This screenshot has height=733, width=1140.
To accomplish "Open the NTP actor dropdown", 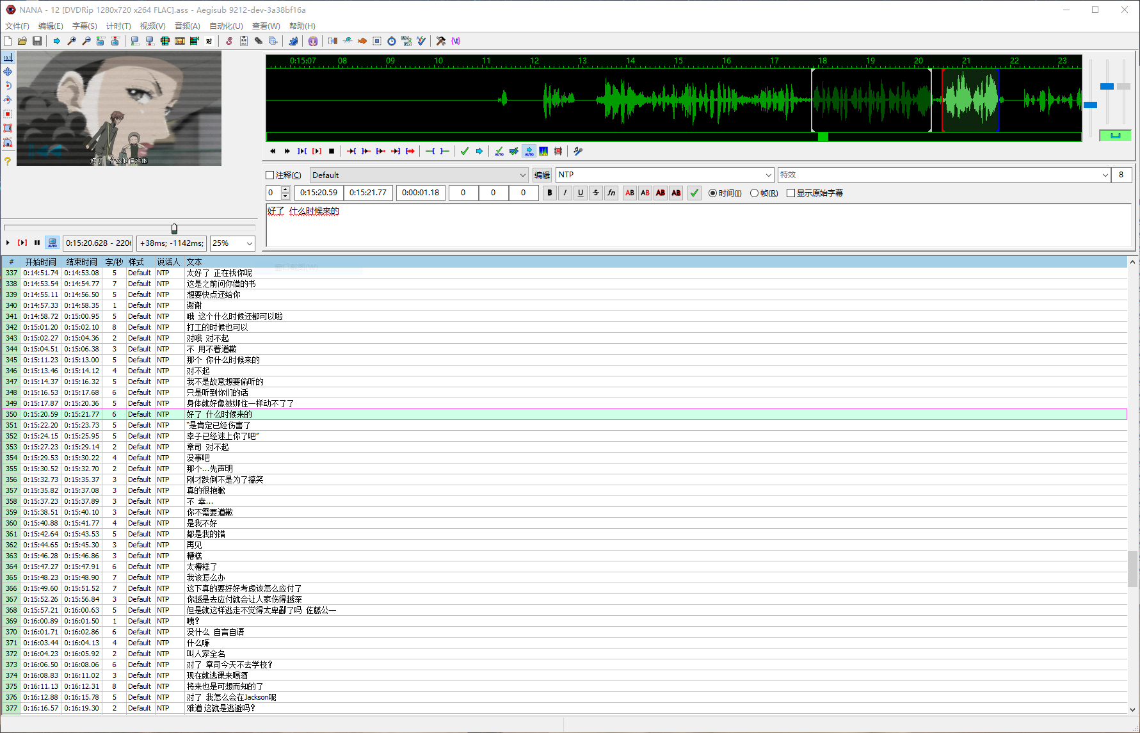I will pos(665,175).
